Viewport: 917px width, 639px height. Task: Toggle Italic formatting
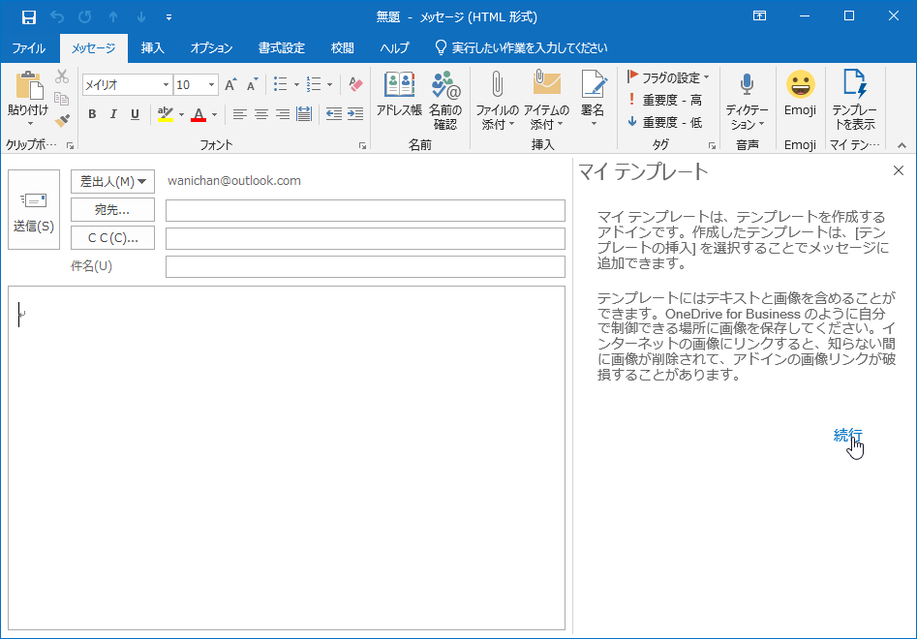point(113,114)
